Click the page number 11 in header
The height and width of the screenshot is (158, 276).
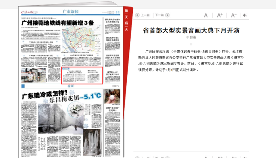pos(118,12)
